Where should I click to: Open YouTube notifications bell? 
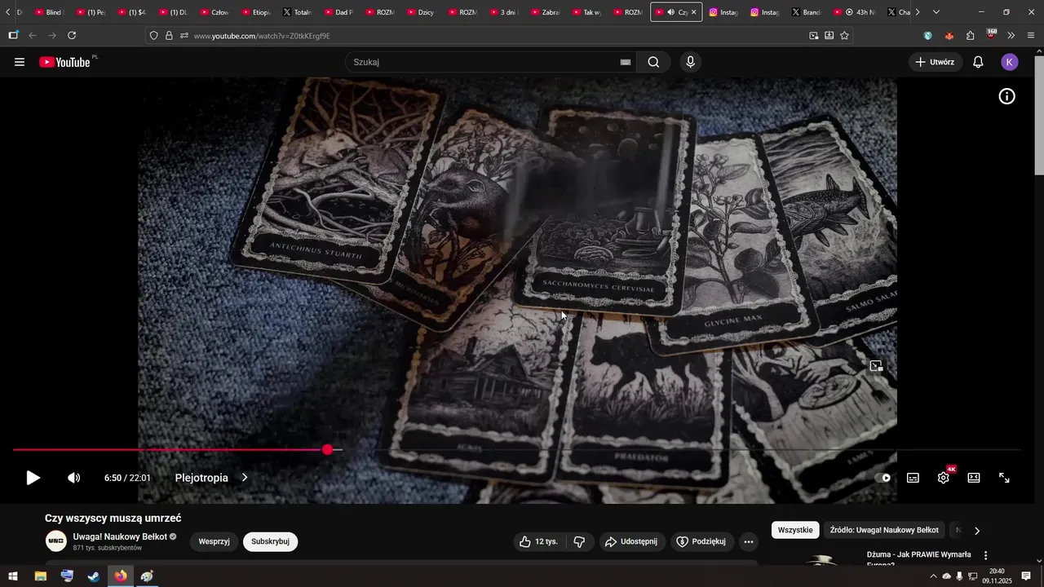(978, 62)
